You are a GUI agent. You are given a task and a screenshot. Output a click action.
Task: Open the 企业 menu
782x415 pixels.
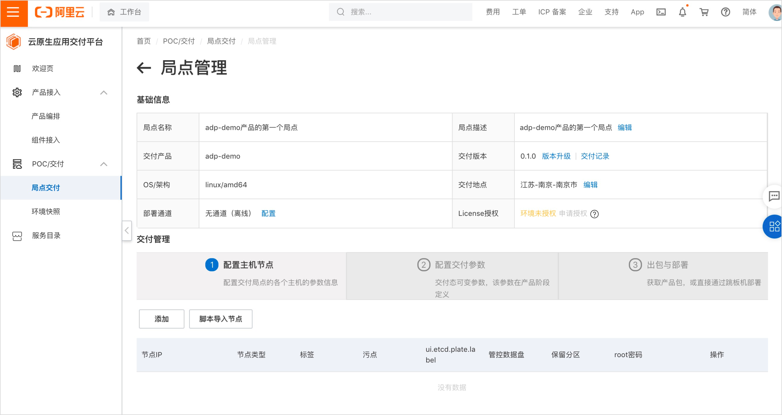[585, 12]
